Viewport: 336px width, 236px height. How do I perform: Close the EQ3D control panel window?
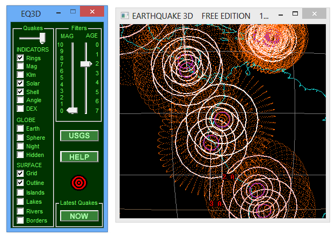pos(92,11)
